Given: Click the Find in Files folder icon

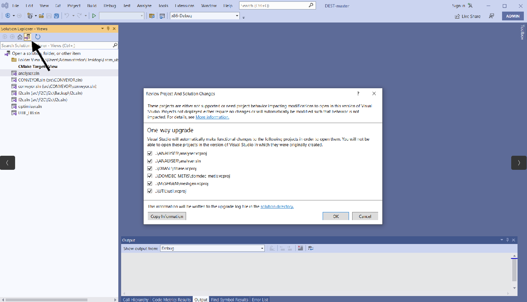Looking at the screenshot, I should coord(152,16).
